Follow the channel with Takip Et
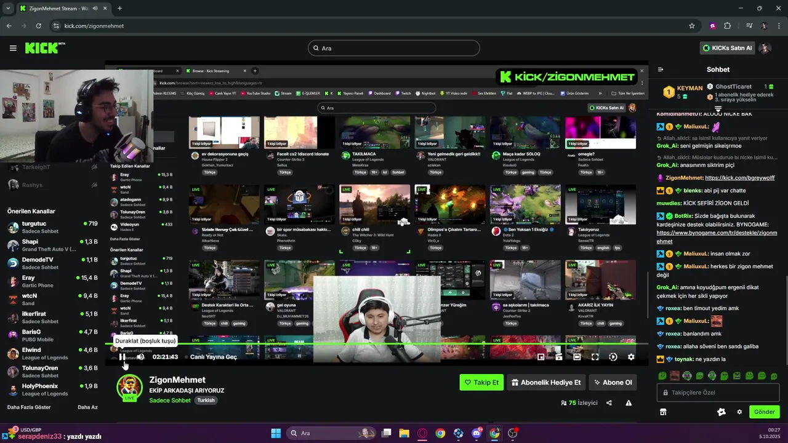 pos(481,382)
